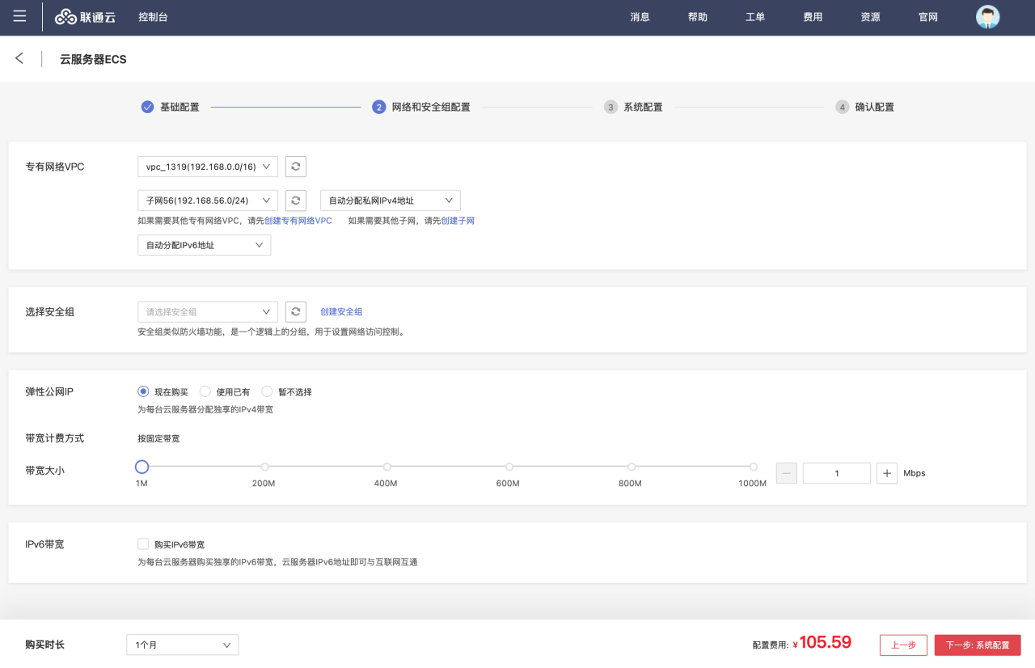Open the user avatar profile

coord(987,17)
